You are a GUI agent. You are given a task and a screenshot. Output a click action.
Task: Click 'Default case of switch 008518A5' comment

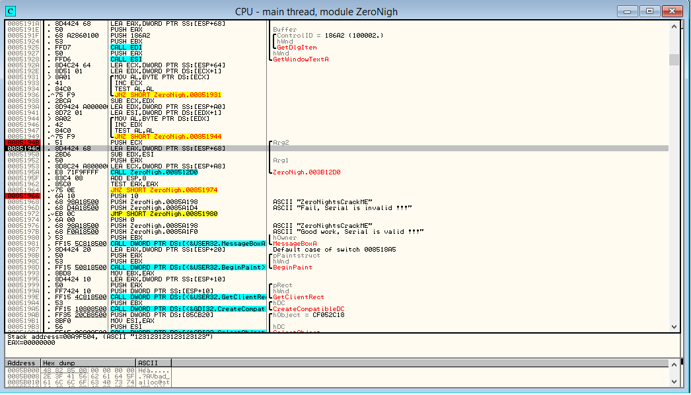click(334, 250)
